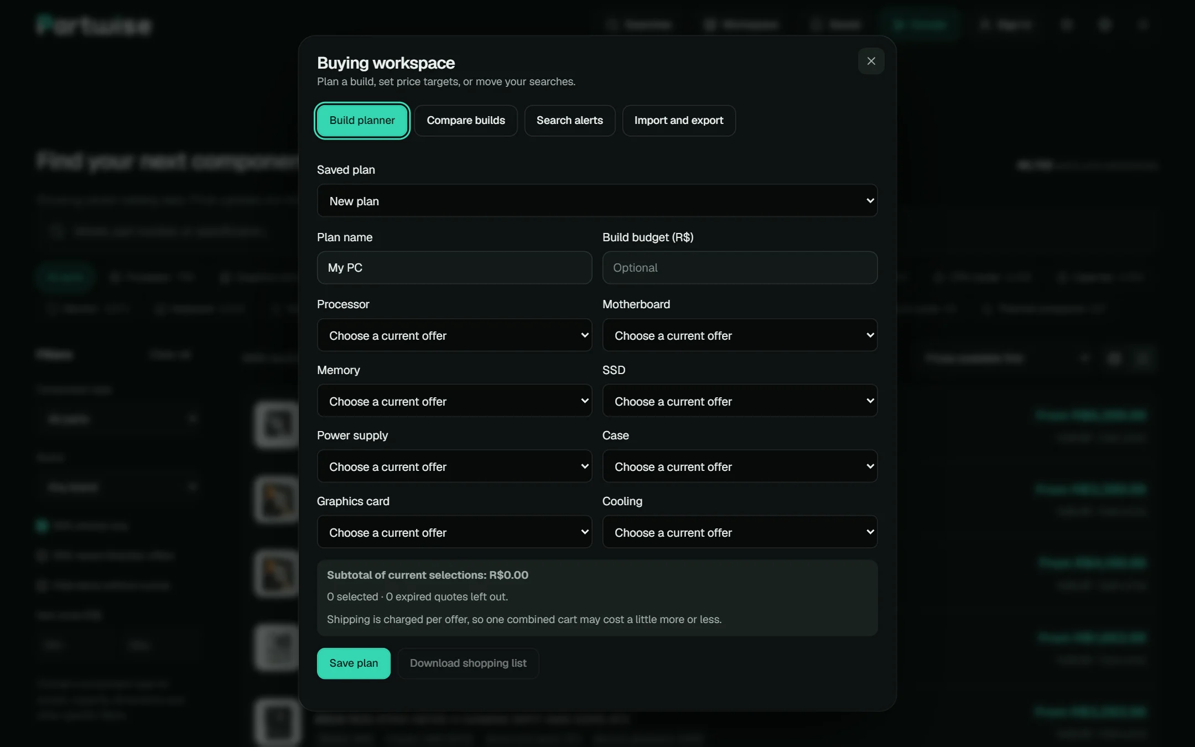Open the Memory offer dropdown
Viewport: 1195px width, 747px height.
[x=454, y=401]
